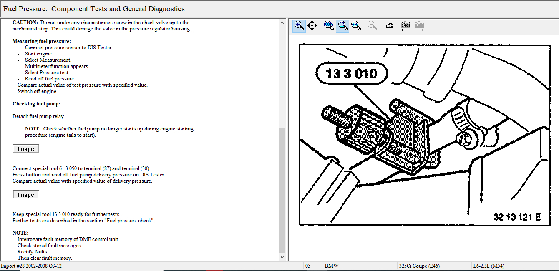
Task: Toggle the fit-to-window zoom icon
Action: click(x=342, y=26)
